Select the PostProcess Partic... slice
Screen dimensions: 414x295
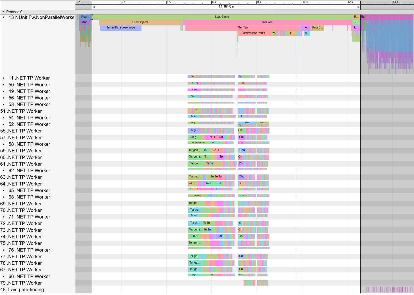[x=254, y=33]
